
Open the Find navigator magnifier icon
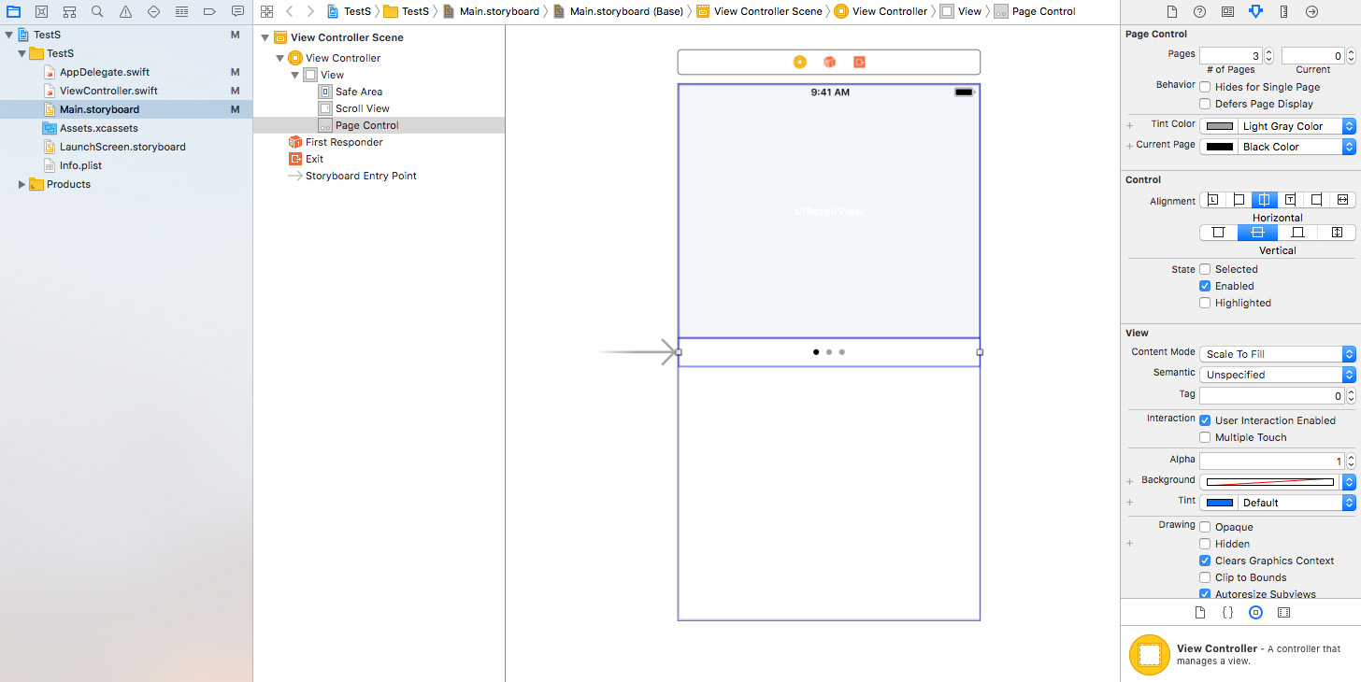pos(97,11)
